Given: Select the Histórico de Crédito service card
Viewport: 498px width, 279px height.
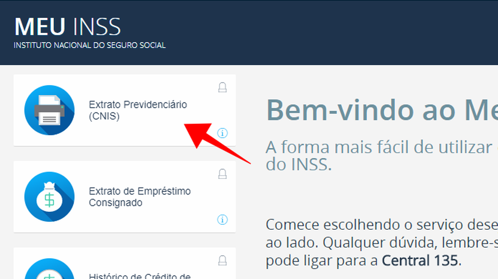Looking at the screenshot, I should (124, 264).
